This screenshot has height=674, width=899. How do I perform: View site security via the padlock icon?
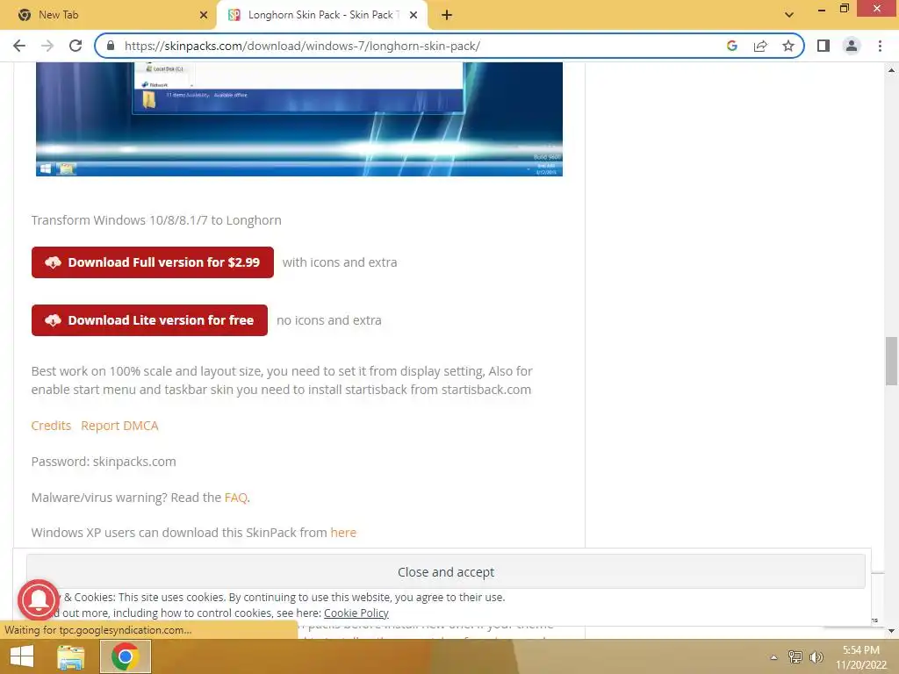point(111,46)
